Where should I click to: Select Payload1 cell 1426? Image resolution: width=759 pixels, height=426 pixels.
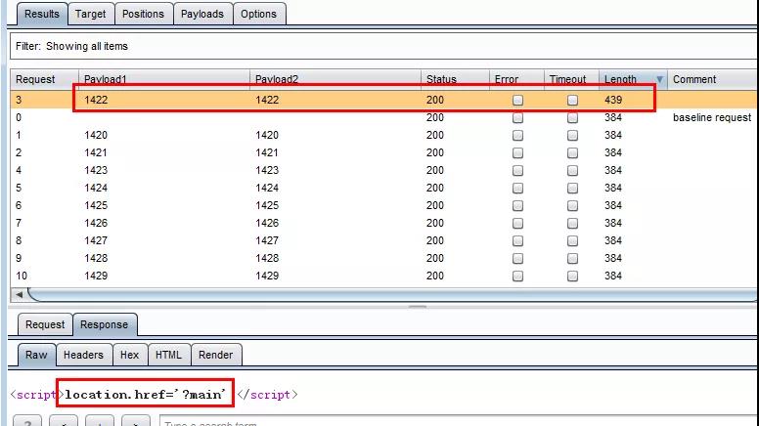point(96,224)
